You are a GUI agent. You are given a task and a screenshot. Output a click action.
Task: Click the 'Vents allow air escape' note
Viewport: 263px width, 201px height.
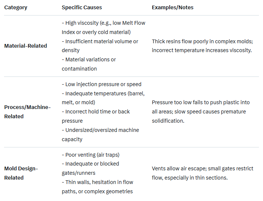pyautogui.click(x=179, y=168)
